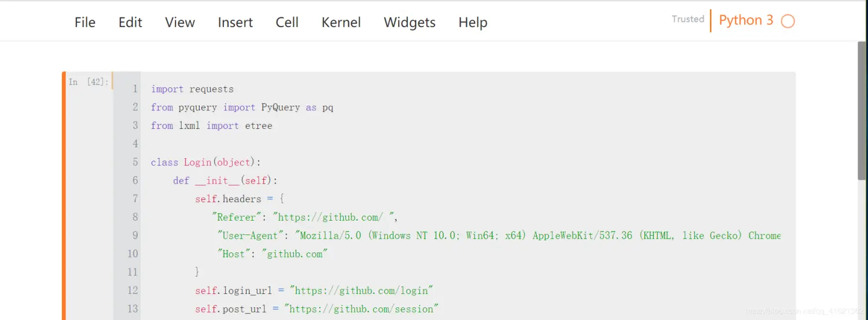
Task: Open the Insert menu
Action: (x=235, y=23)
